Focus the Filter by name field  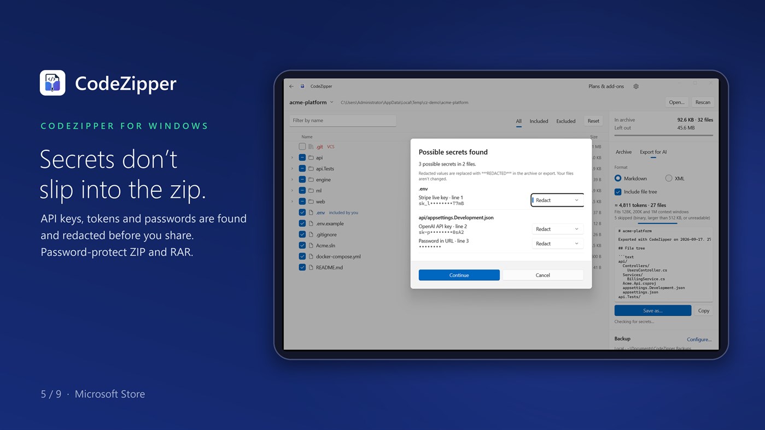[343, 121]
